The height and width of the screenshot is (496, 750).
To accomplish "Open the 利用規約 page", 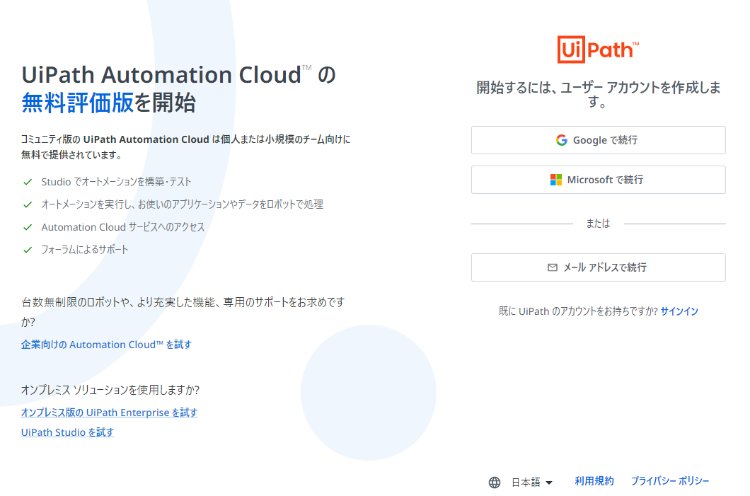I will coord(594,481).
